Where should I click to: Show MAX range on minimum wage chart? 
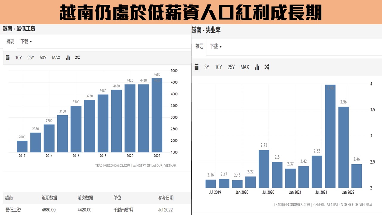(x=56, y=58)
